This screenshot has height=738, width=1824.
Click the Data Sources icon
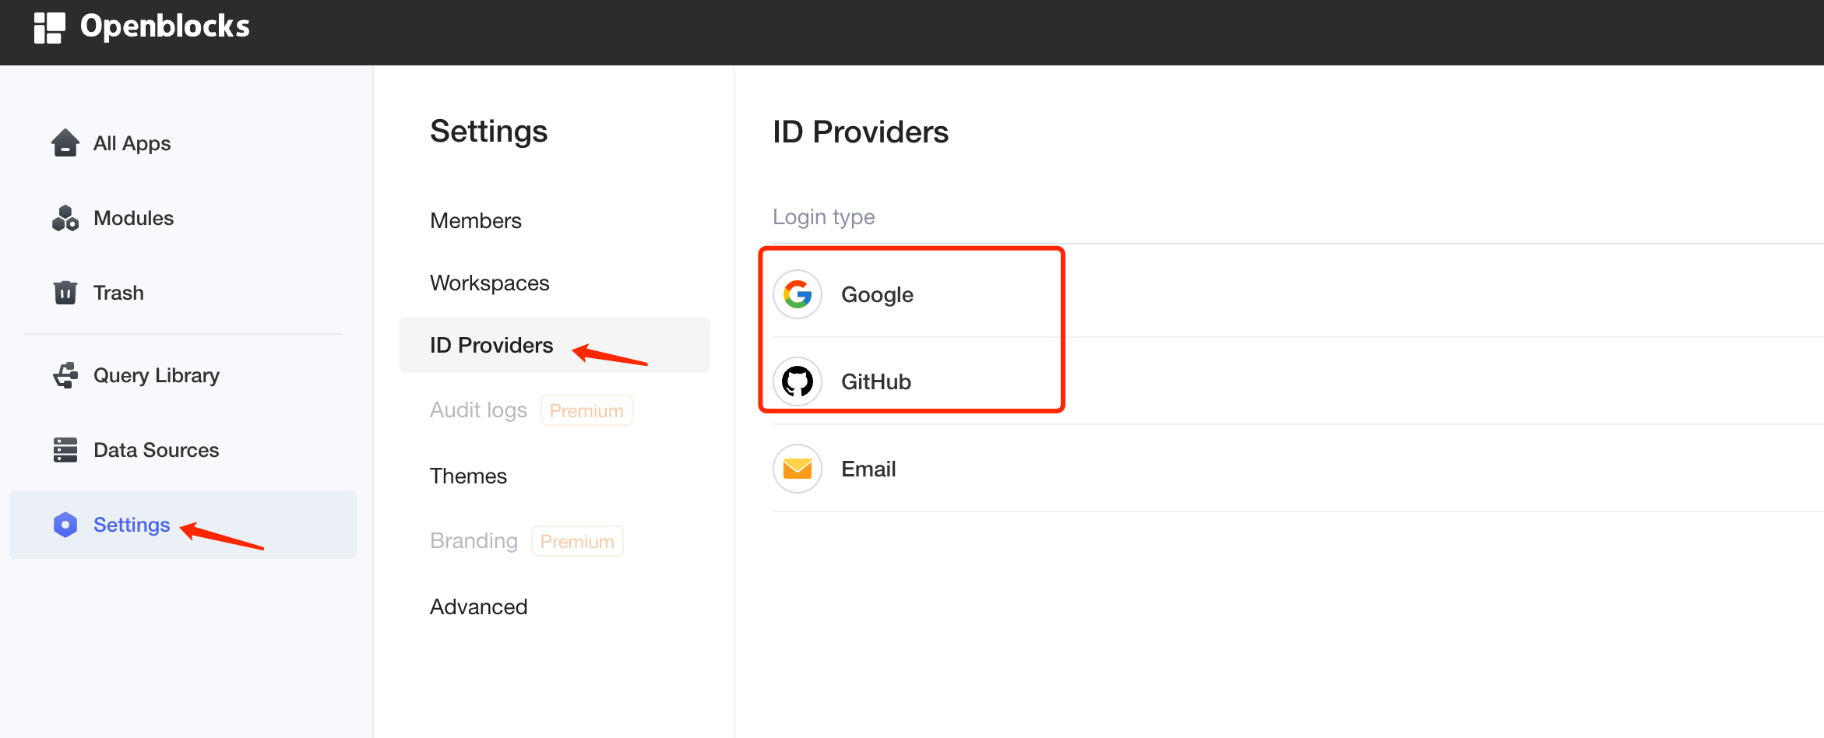point(65,449)
